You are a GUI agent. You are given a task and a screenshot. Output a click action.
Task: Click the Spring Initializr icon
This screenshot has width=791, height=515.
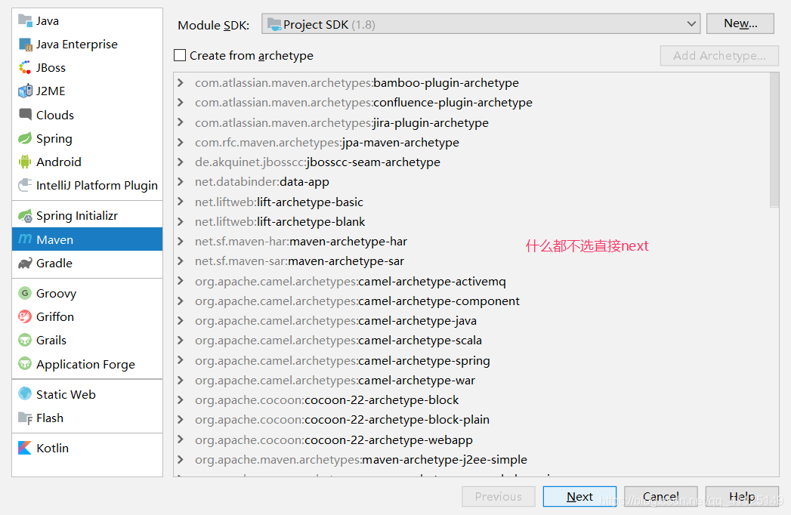pos(25,216)
